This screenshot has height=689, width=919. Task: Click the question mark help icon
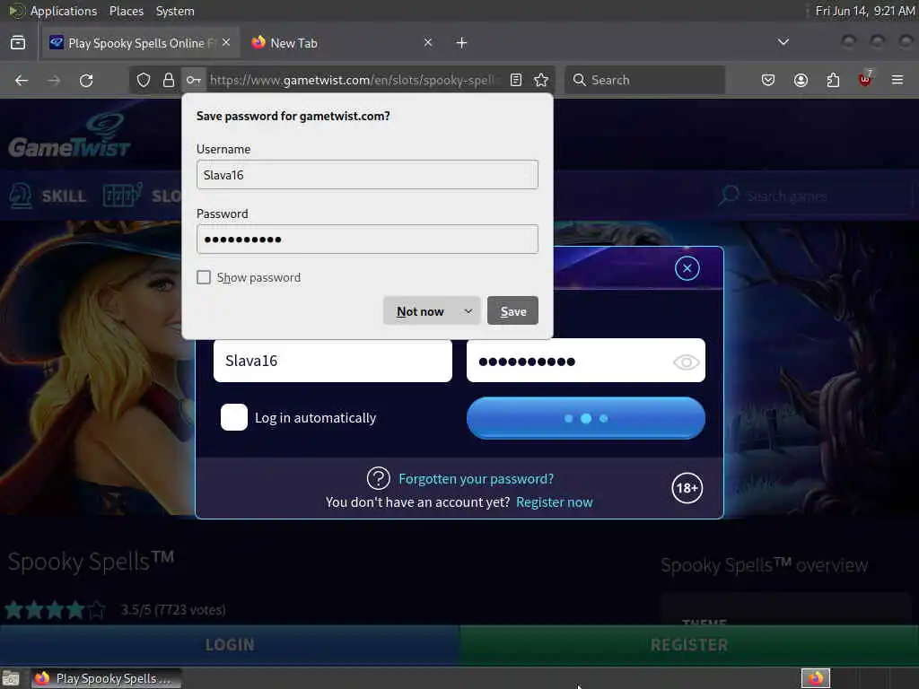[x=379, y=479]
